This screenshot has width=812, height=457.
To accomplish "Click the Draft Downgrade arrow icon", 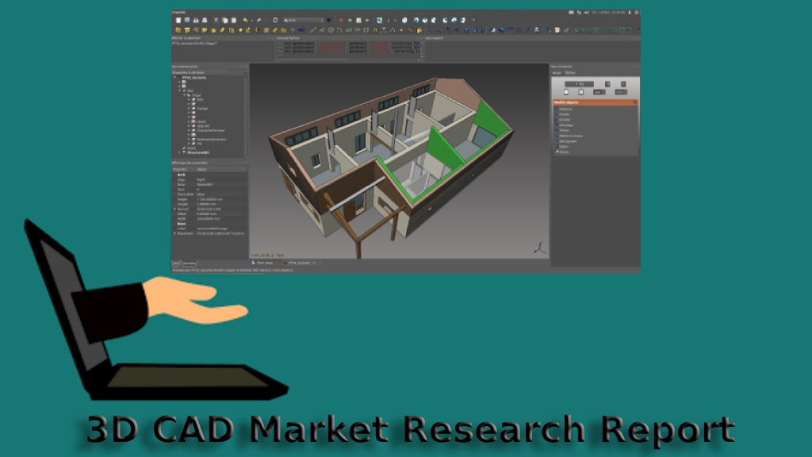I will point(475,30).
